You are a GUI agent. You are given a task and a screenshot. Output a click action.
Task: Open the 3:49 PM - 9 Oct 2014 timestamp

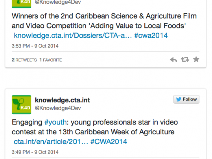(x=35, y=152)
